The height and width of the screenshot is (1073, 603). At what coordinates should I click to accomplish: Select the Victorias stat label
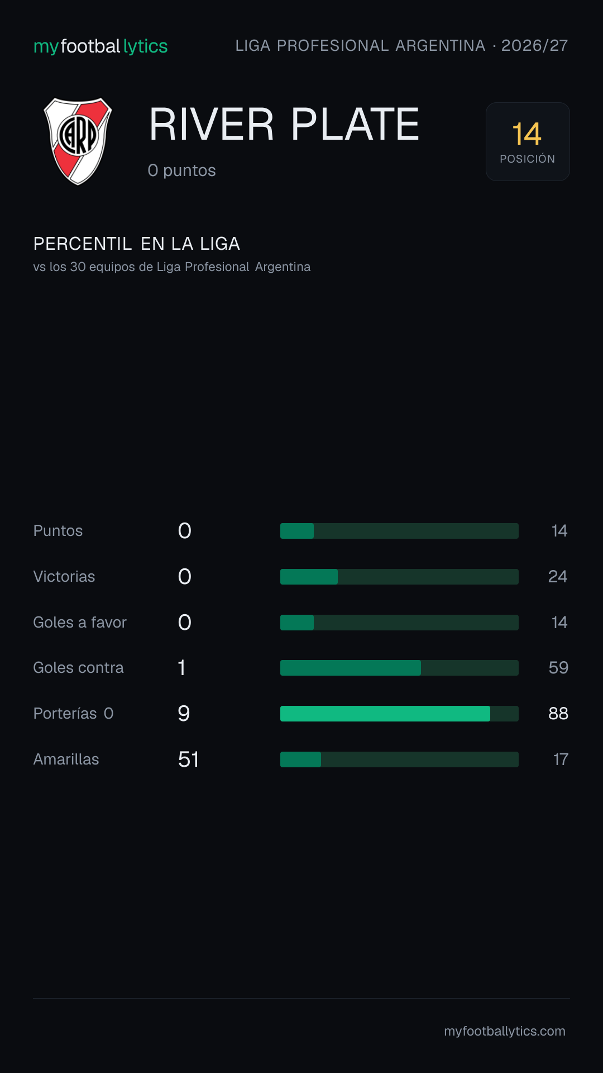pos(64,577)
